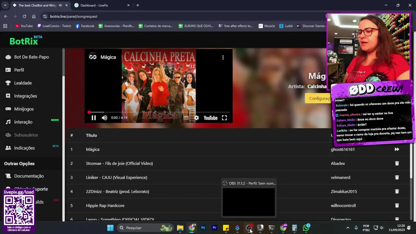Viewport: 416px width, 234px height.
Task: Select song title Stromae - Fils de joie
Action: point(119,163)
